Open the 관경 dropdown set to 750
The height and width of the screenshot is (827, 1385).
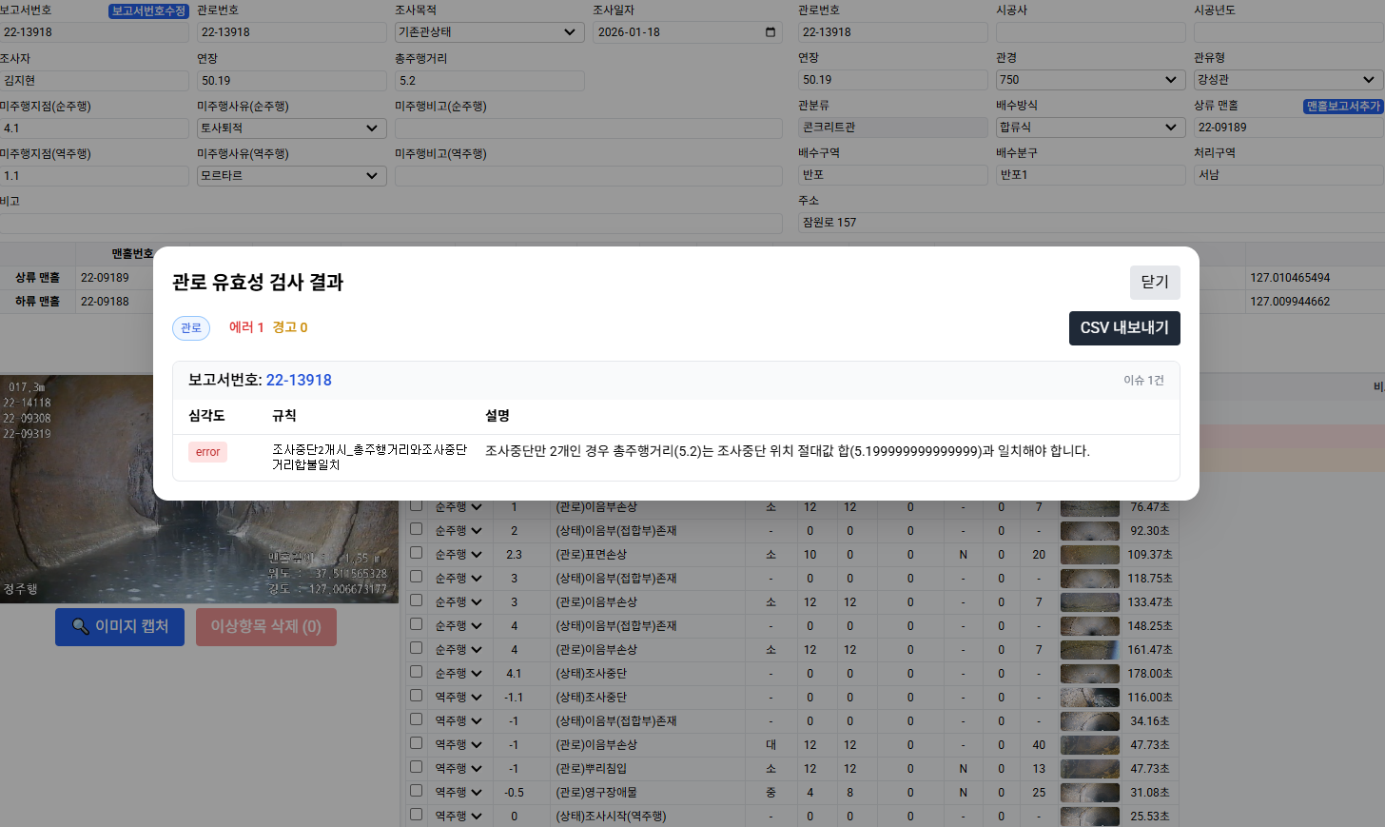pos(1089,80)
